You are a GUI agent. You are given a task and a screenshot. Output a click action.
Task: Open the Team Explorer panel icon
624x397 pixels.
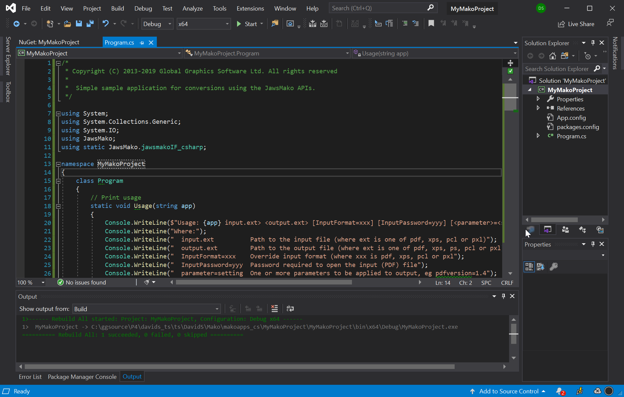[x=565, y=230]
